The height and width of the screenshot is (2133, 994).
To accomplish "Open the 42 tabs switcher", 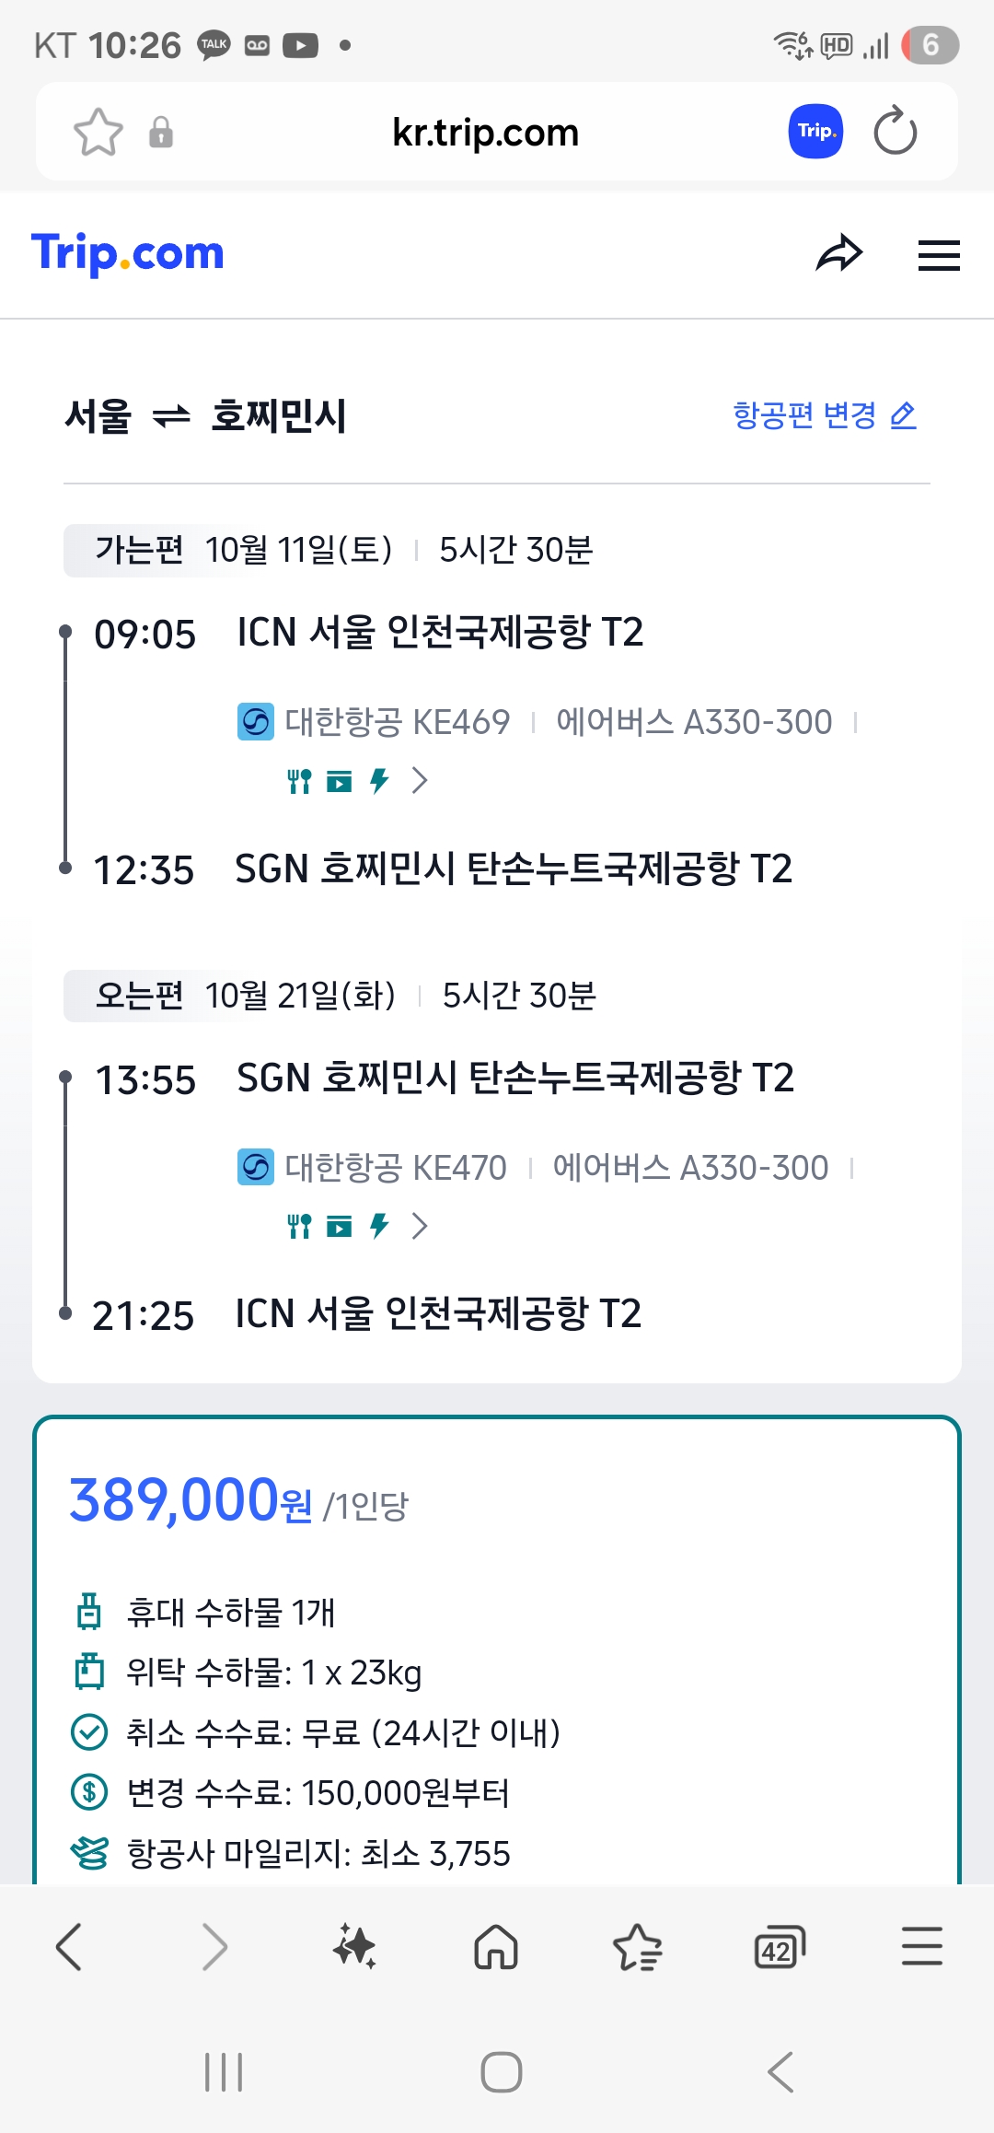I will pos(779,1947).
